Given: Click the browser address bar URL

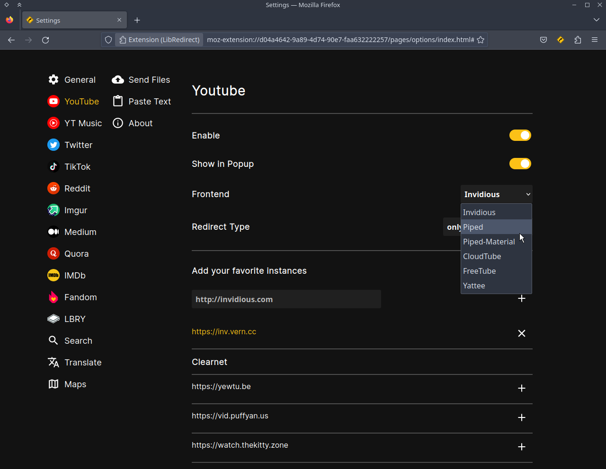Looking at the screenshot, I should (340, 40).
